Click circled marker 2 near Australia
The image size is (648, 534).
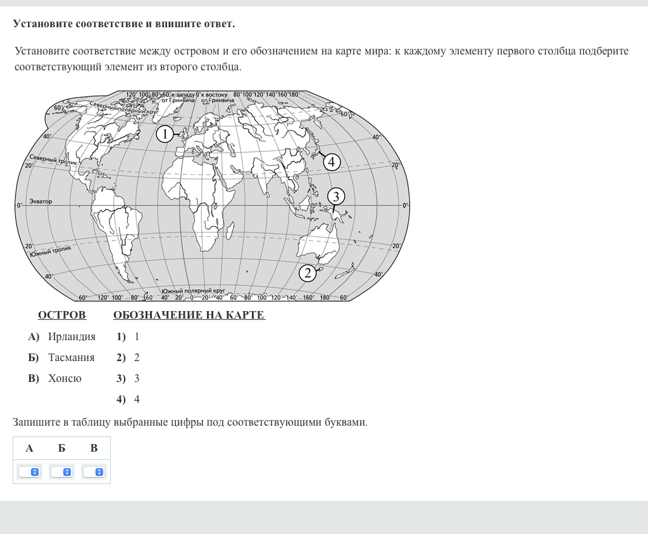[x=308, y=273]
